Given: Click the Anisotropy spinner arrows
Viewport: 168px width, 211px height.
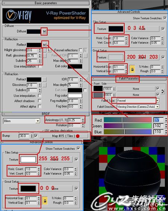Looking at the screenshot, I should [x=83, y=120].
